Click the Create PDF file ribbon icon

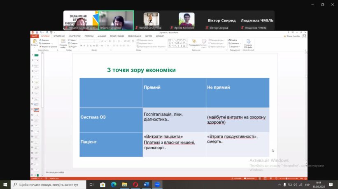click(248, 44)
